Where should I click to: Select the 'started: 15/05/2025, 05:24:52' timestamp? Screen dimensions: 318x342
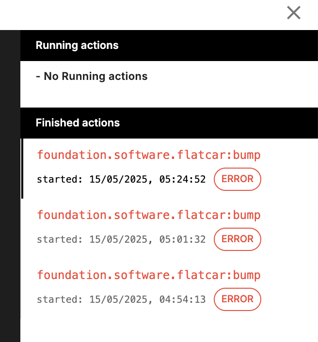pos(121,179)
